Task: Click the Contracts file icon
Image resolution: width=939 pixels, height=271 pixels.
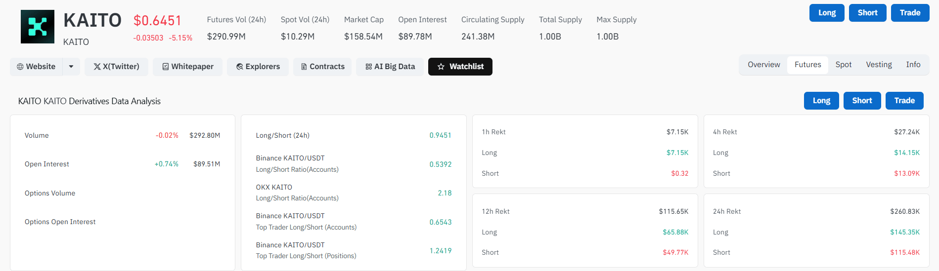Action: pos(304,67)
